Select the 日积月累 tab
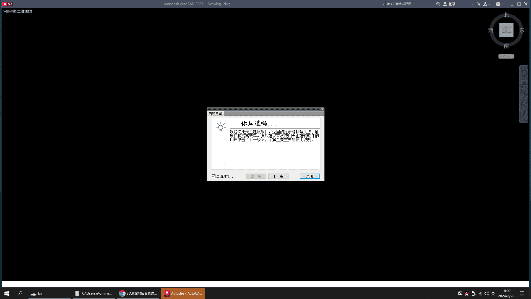Image resolution: width=531 pixels, height=299 pixels. coord(215,114)
